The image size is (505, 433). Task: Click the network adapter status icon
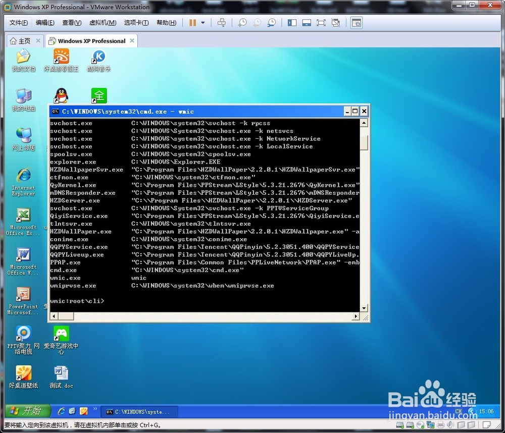coord(430,425)
